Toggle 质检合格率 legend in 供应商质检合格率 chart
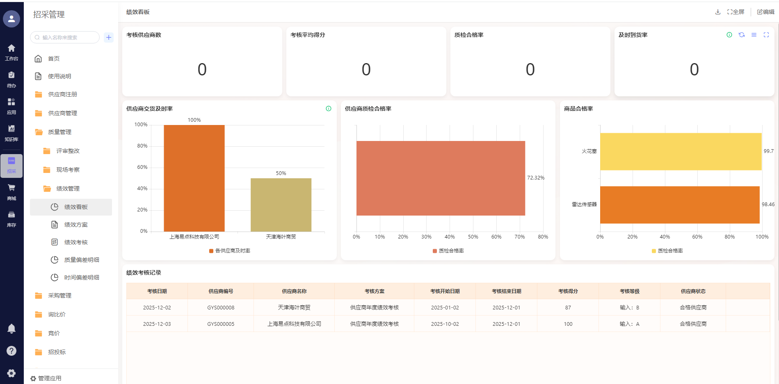The width and height of the screenshot is (779, 384). coord(448,251)
